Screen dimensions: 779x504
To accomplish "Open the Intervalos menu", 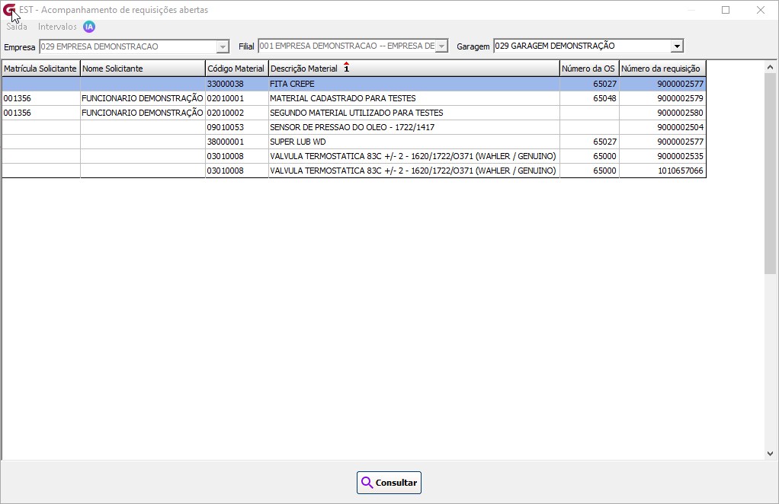I will pyautogui.click(x=57, y=27).
